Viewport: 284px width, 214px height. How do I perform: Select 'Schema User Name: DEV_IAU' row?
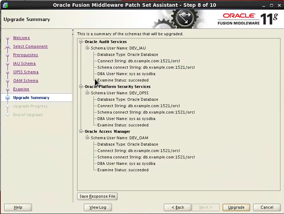tap(118, 48)
